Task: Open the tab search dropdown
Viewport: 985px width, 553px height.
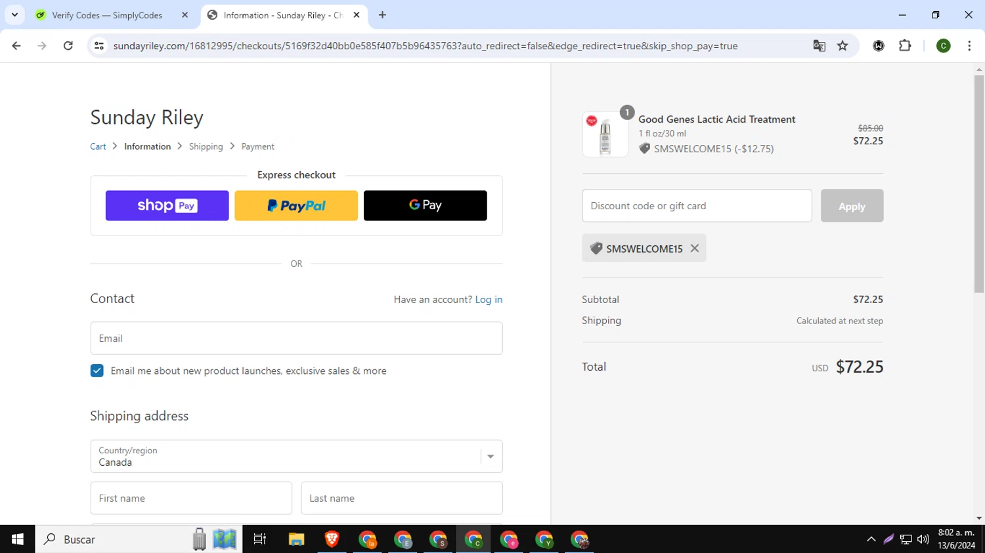Action: tap(14, 15)
